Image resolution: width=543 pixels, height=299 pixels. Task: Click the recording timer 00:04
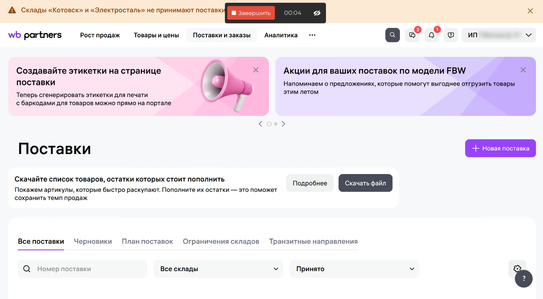coord(293,13)
